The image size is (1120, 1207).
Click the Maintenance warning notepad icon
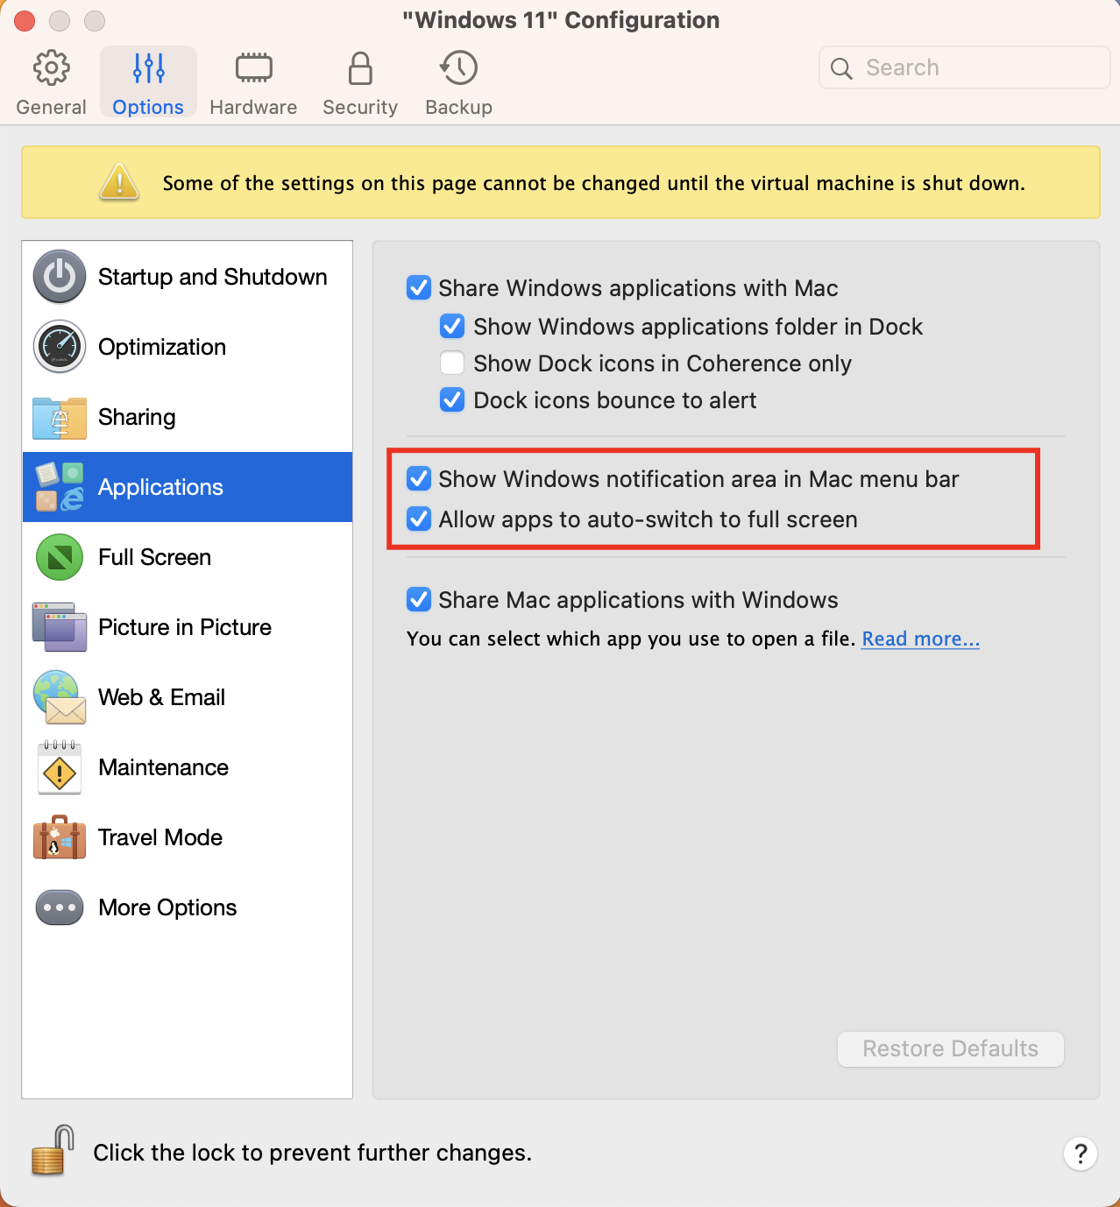coord(60,768)
